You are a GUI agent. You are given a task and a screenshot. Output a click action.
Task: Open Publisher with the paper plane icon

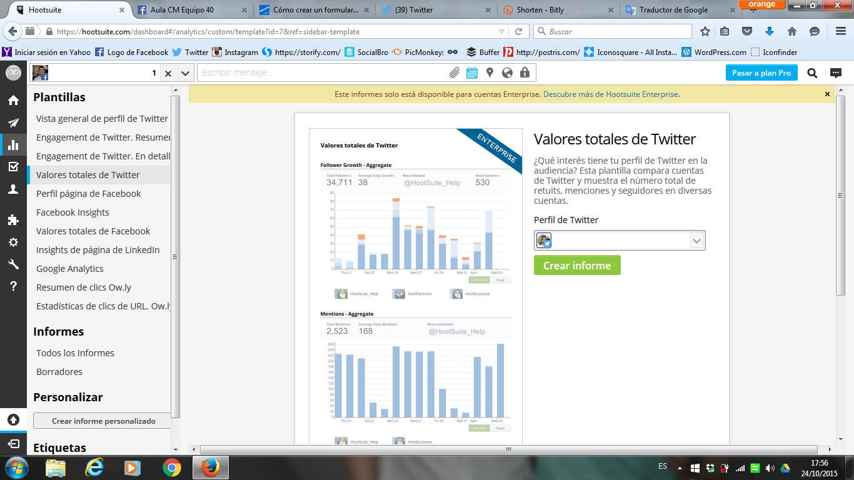(x=13, y=122)
